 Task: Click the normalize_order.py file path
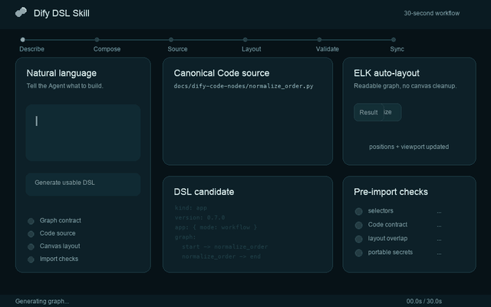pos(243,86)
